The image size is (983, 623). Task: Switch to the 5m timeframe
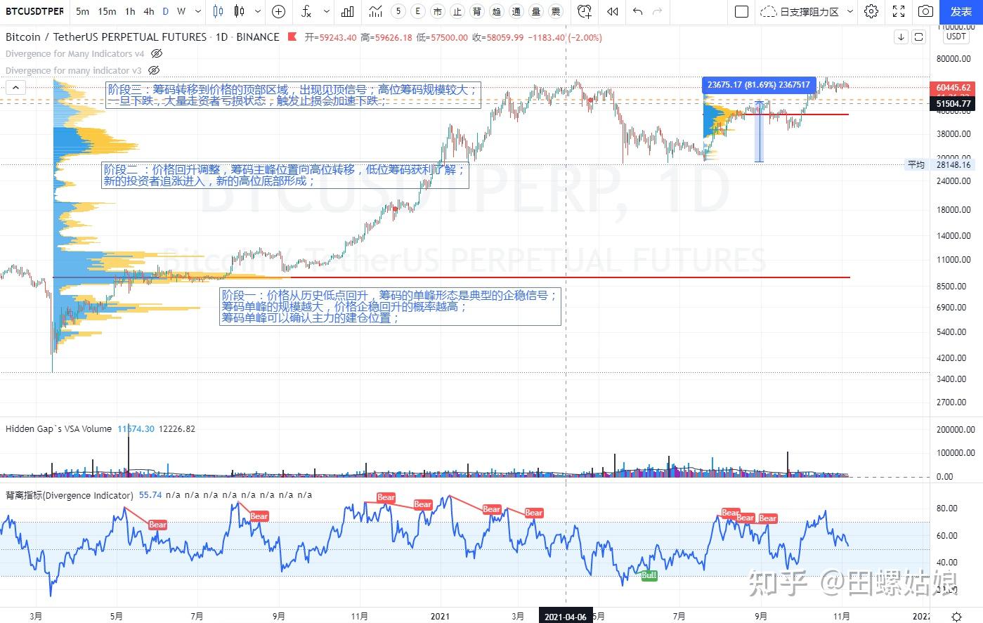tap(83, 11)
